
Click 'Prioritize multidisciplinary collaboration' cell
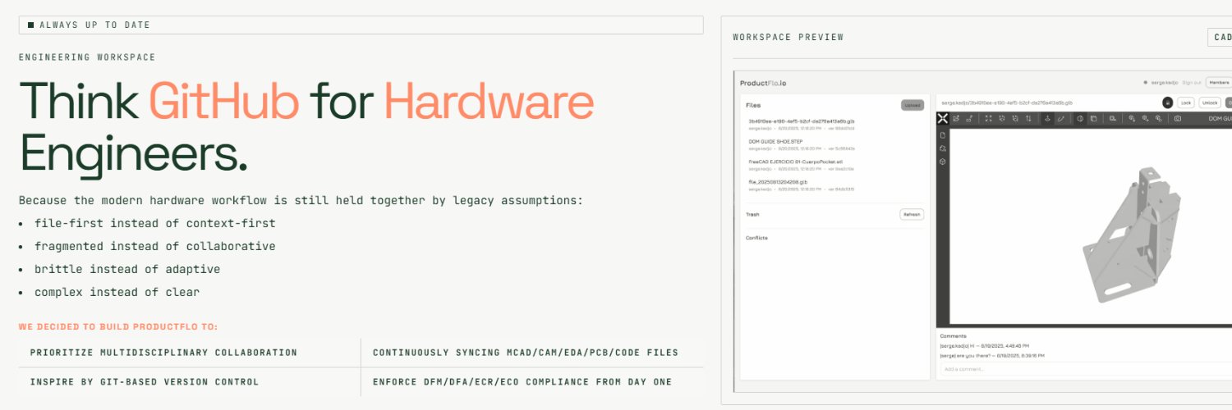click(x=189, y=353)
